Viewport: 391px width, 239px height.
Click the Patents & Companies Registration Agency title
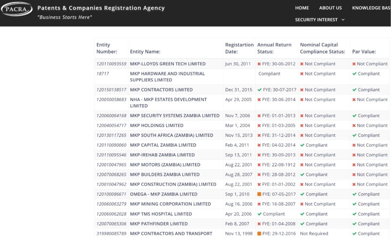tap(101, 8)
